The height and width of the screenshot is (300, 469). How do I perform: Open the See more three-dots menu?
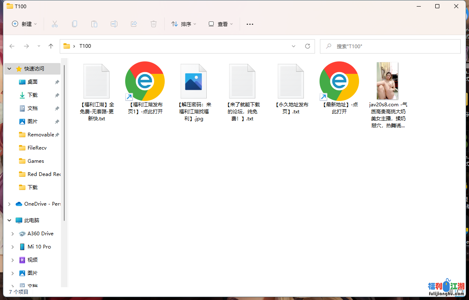250,24
